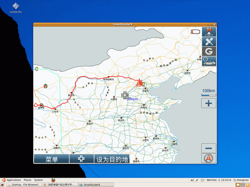The height and width of the screenshot is (187, 250).
Task: Toggle map zoom in with the plus button
Action: coord(208,103)
